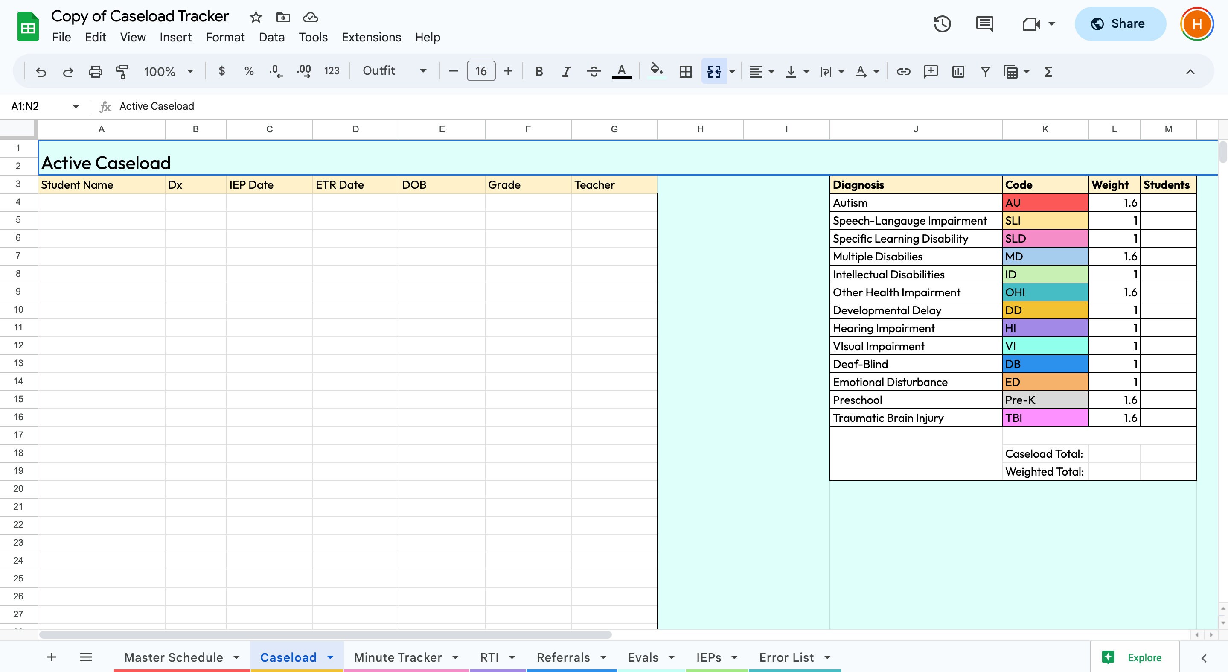
Task: Create a filter
Action: 985,72
